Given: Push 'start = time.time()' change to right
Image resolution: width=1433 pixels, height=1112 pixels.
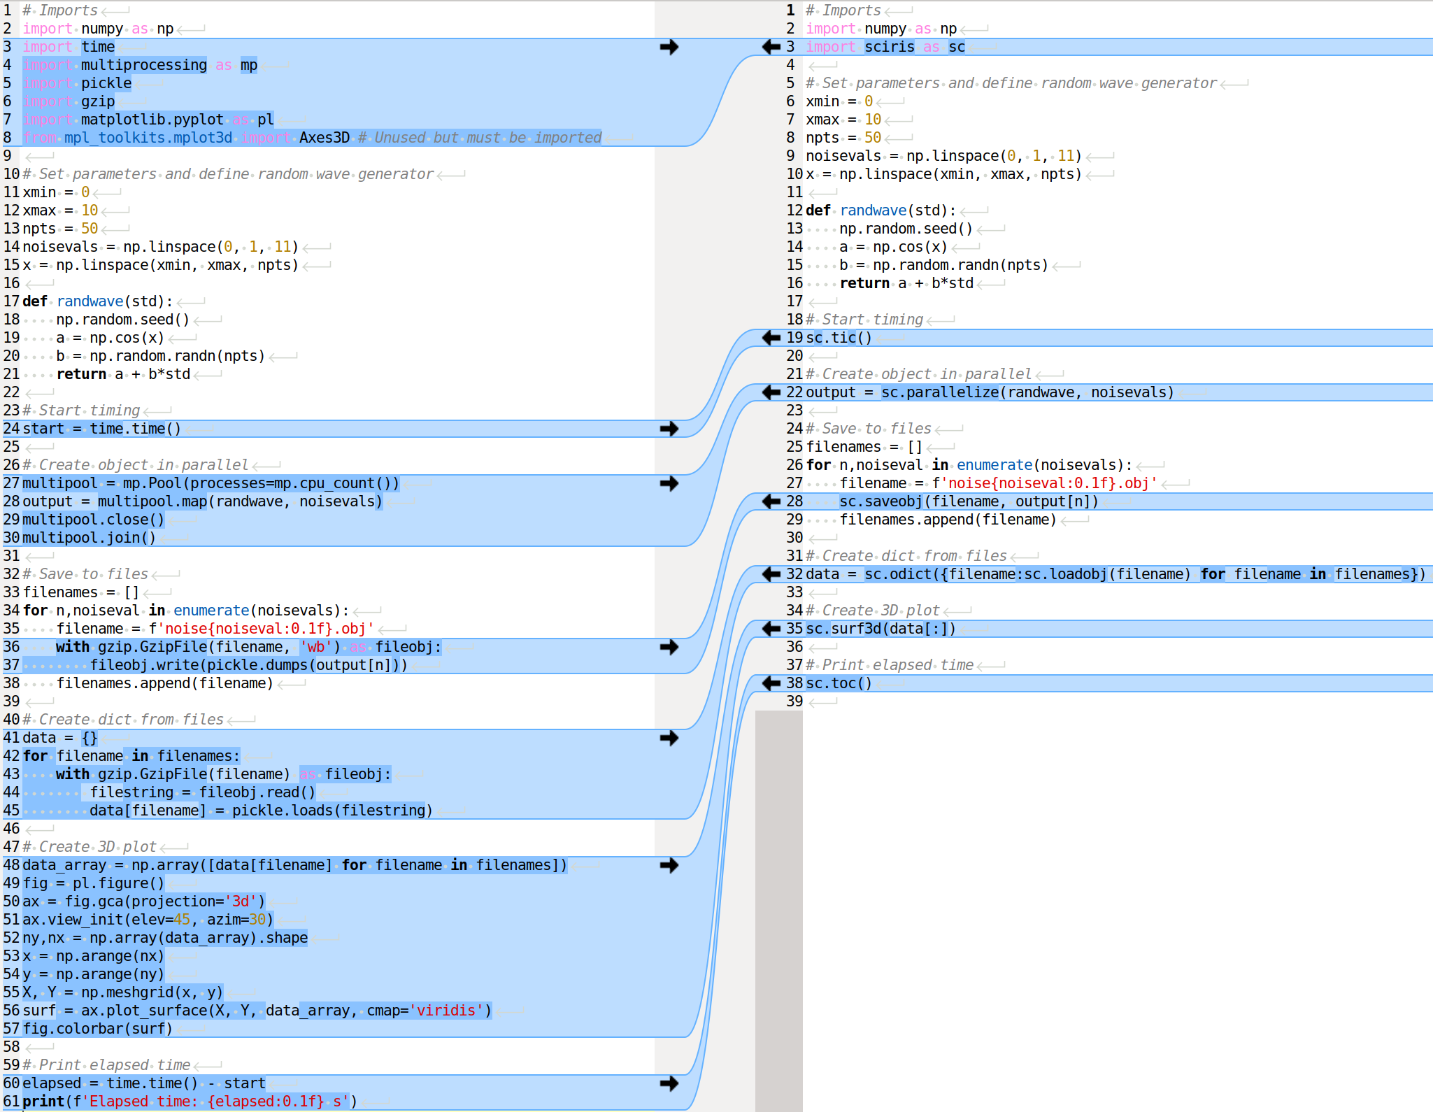Looking at the screenshot, I should click(669, 429).
